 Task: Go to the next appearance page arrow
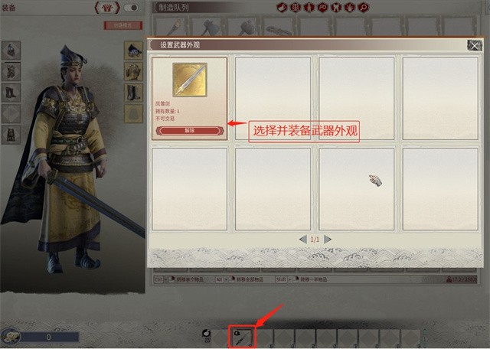327,240
